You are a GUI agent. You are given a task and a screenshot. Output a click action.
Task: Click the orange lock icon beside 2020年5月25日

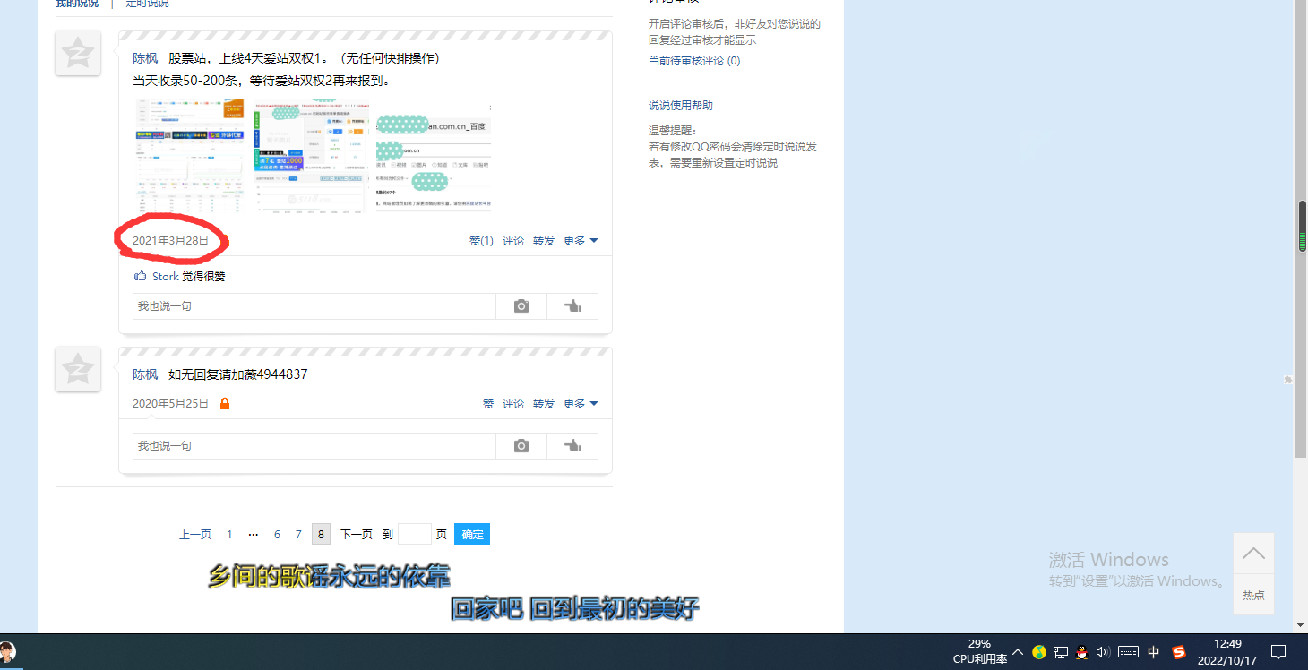225,404
